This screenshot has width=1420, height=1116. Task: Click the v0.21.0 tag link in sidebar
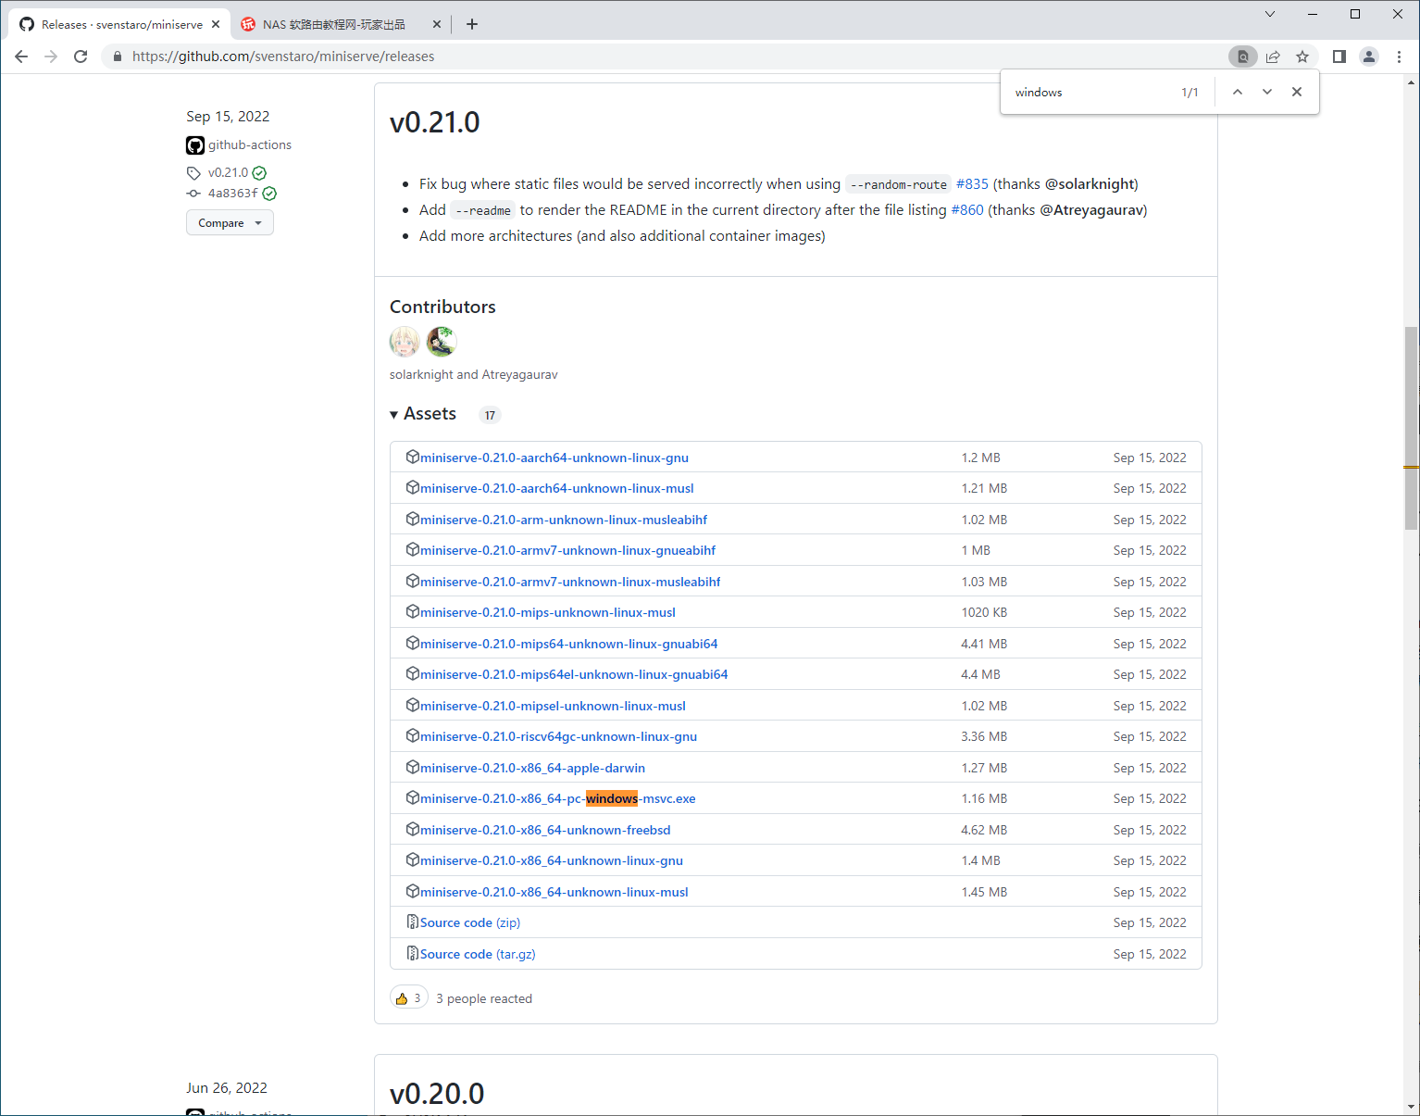tap(228, 172)
